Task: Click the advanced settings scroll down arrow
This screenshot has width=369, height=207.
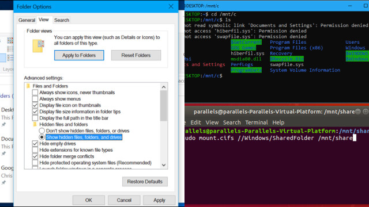Action: pyautogui.click(x=164, y=165)
